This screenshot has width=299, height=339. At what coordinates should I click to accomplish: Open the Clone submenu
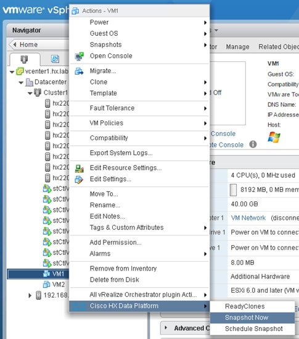[139, 82]
